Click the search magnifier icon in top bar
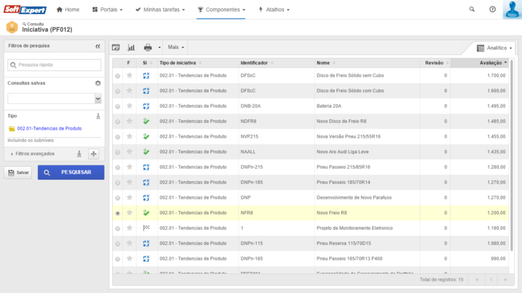Viewport: 522px width, 293px height. pos(472,9)
